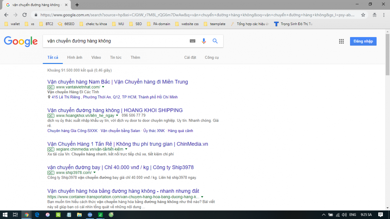Open iTunes from the taskbar
The height and width of the screenshot is (219, 390).
tap(47, 214)
